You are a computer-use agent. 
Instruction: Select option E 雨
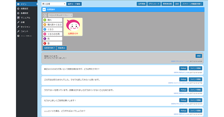click(52, 38)
